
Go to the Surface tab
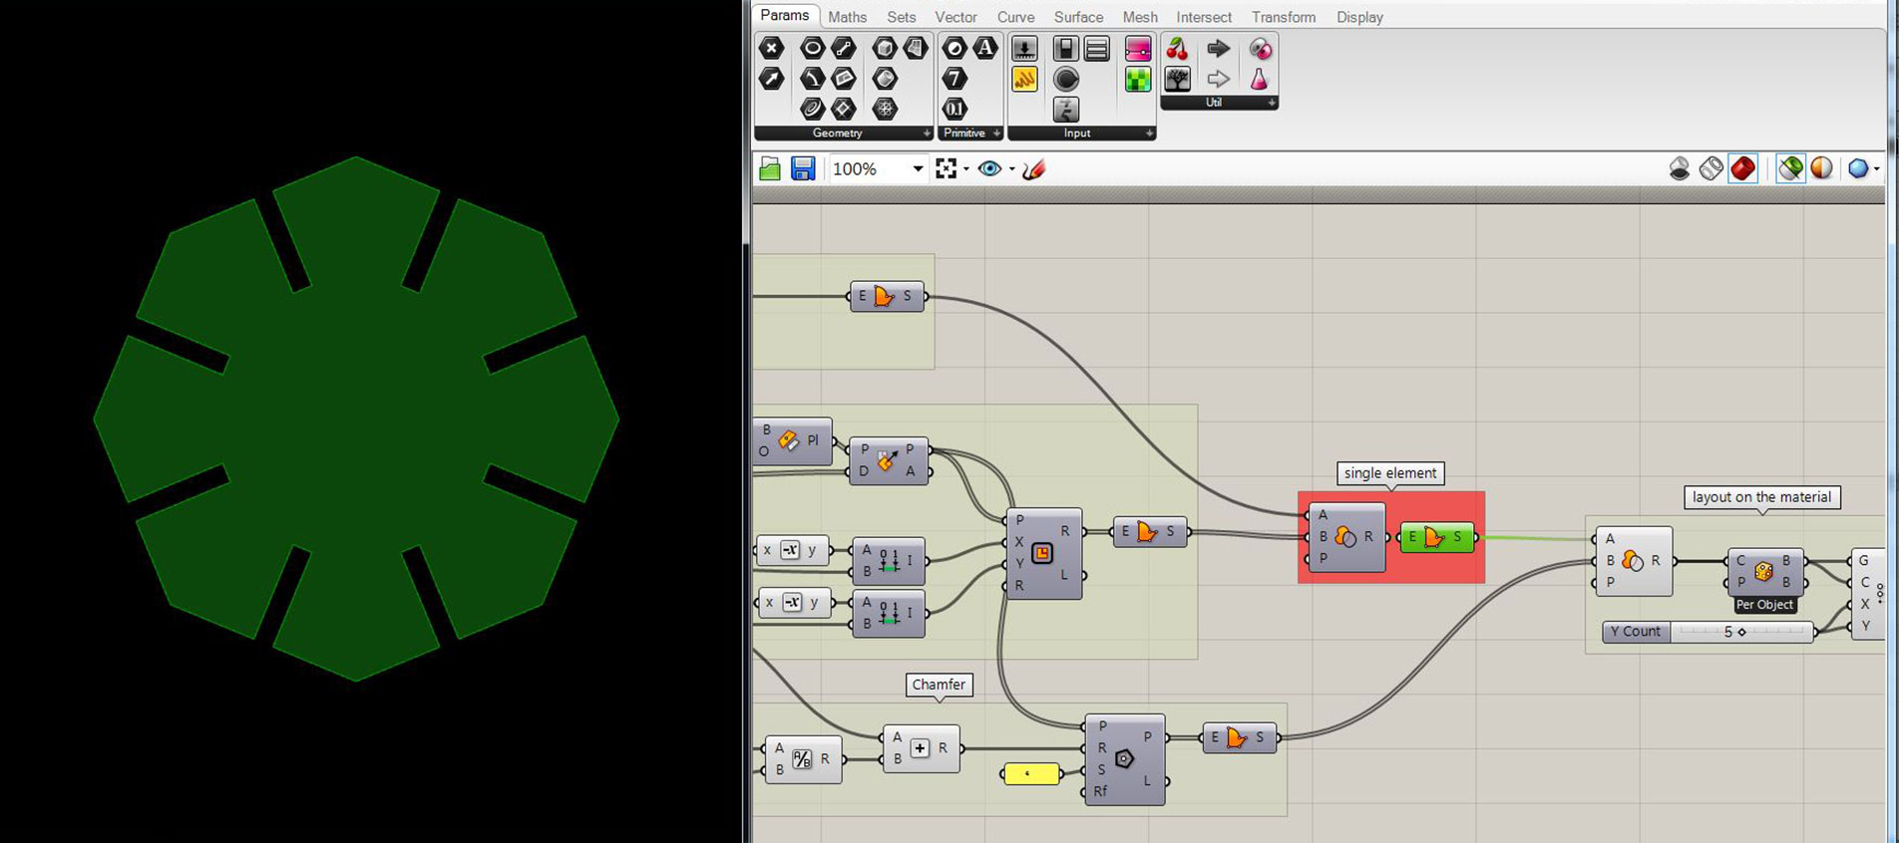tap(1078, 17)
